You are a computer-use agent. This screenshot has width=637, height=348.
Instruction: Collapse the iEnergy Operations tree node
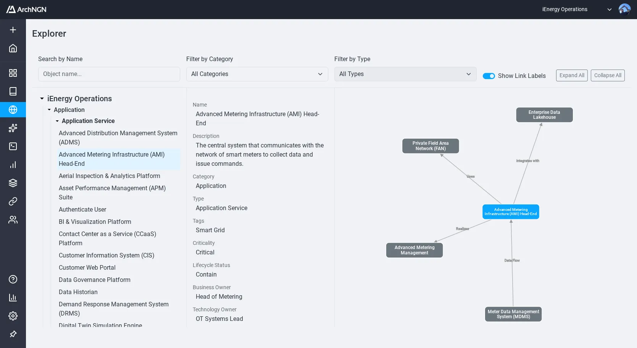click(42, 99)
